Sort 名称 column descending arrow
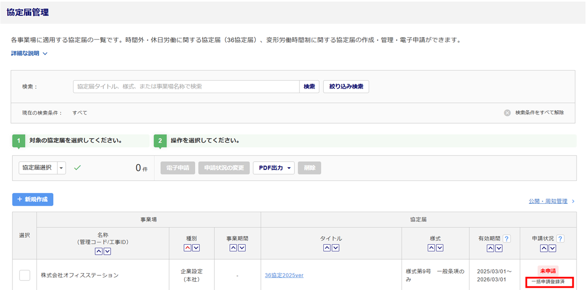The width and height of the screenshot is (588, 290). coord(107,251)
